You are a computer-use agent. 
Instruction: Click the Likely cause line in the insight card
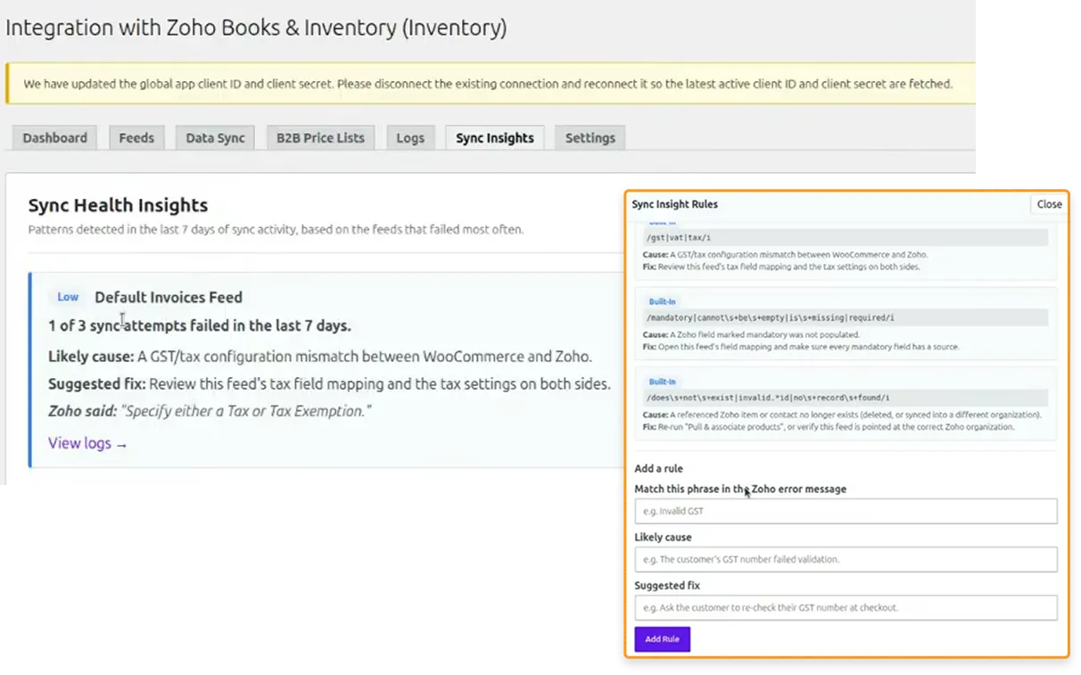(319, 357)
